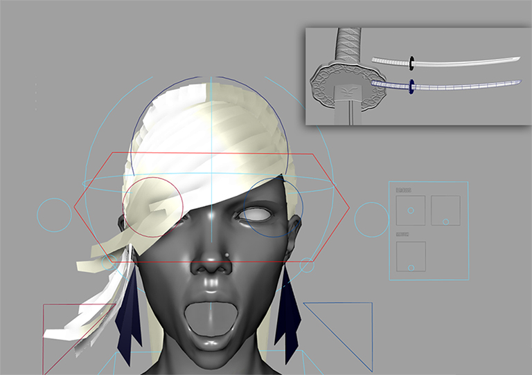Click the top-left slider box handle

411,210
